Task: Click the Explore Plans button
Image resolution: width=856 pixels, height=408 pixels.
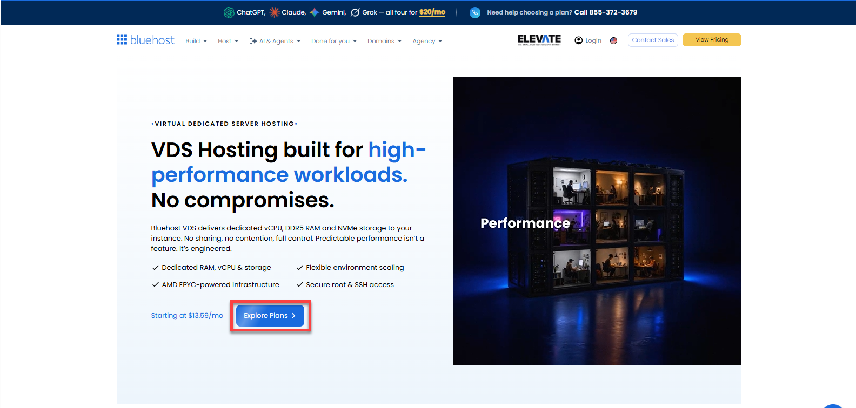Action: [270, 316]
